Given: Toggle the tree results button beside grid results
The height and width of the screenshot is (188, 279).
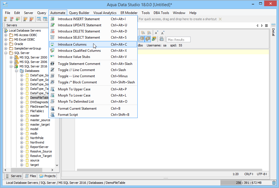Looking at the screenshot, I should [x=148, y=39].
